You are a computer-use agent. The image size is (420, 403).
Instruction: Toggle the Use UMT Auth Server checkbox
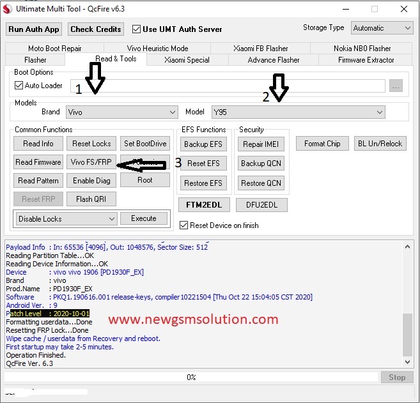pyautogui.click(x=136, y=29)
